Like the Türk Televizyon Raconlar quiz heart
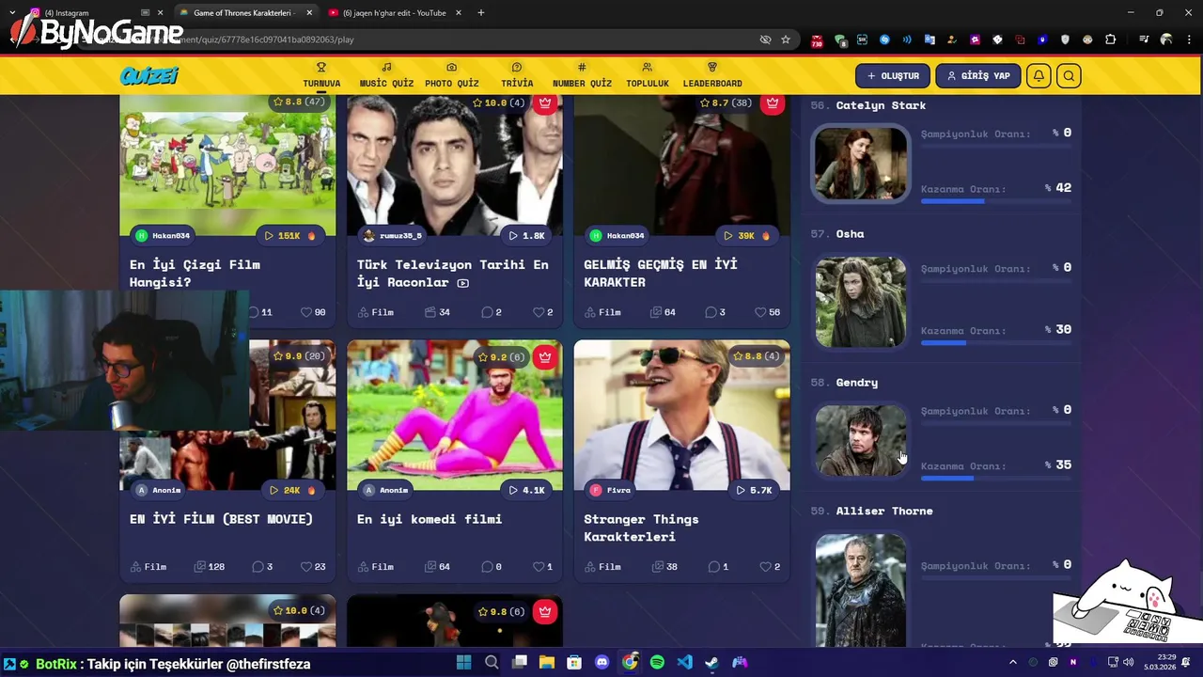This screenshot has height=677, width=1203. click(x=539, y=312)
